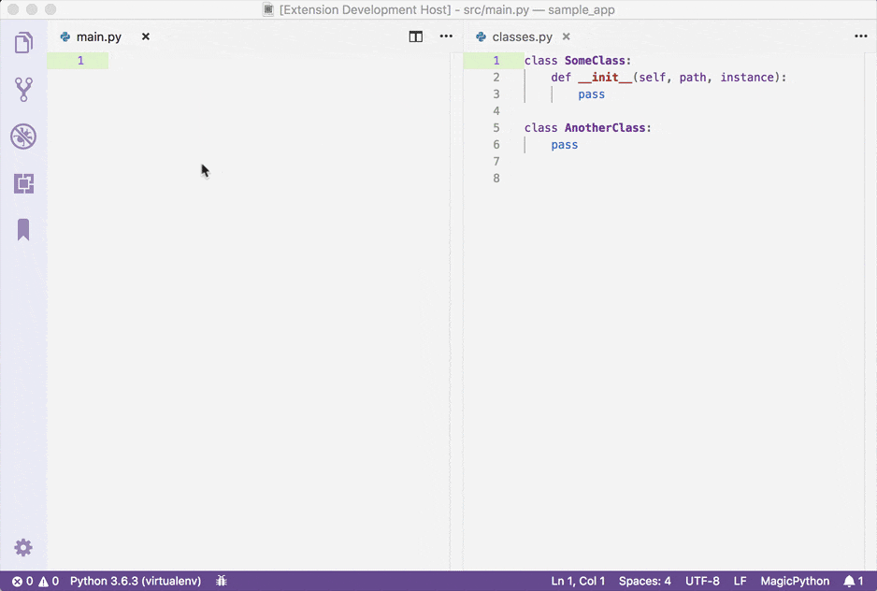Click the split editor icon
This screenshot has height=591, width=877.
pyautogui.click(x=415, y=37)
